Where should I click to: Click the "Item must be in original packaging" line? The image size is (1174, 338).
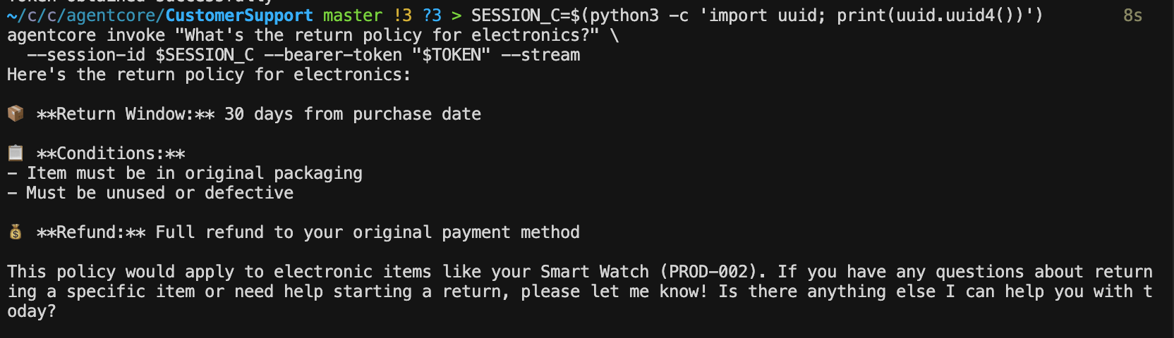tap(194, 173)
